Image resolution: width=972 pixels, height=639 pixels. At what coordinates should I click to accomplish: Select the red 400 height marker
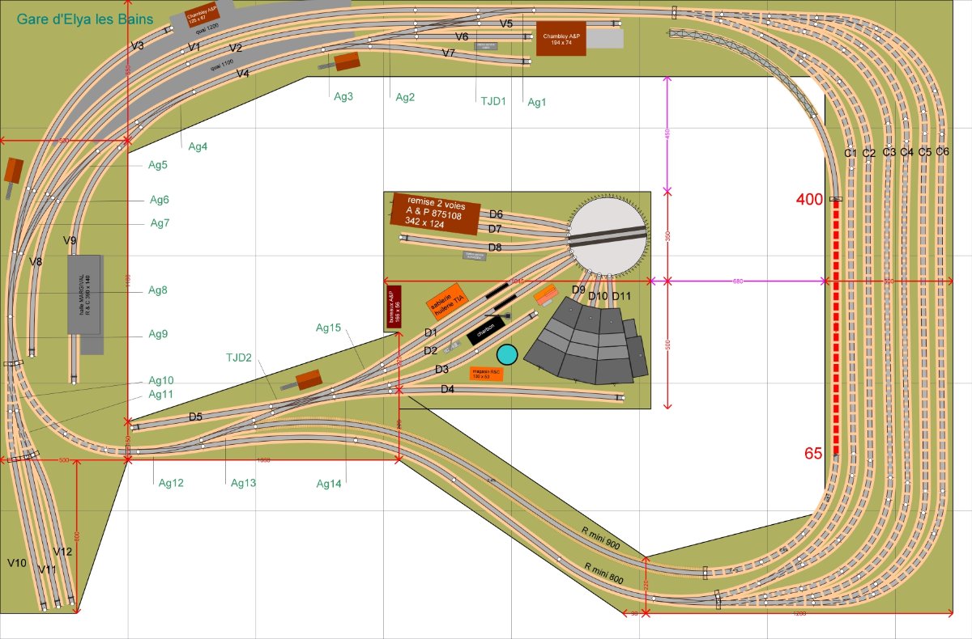809,199
